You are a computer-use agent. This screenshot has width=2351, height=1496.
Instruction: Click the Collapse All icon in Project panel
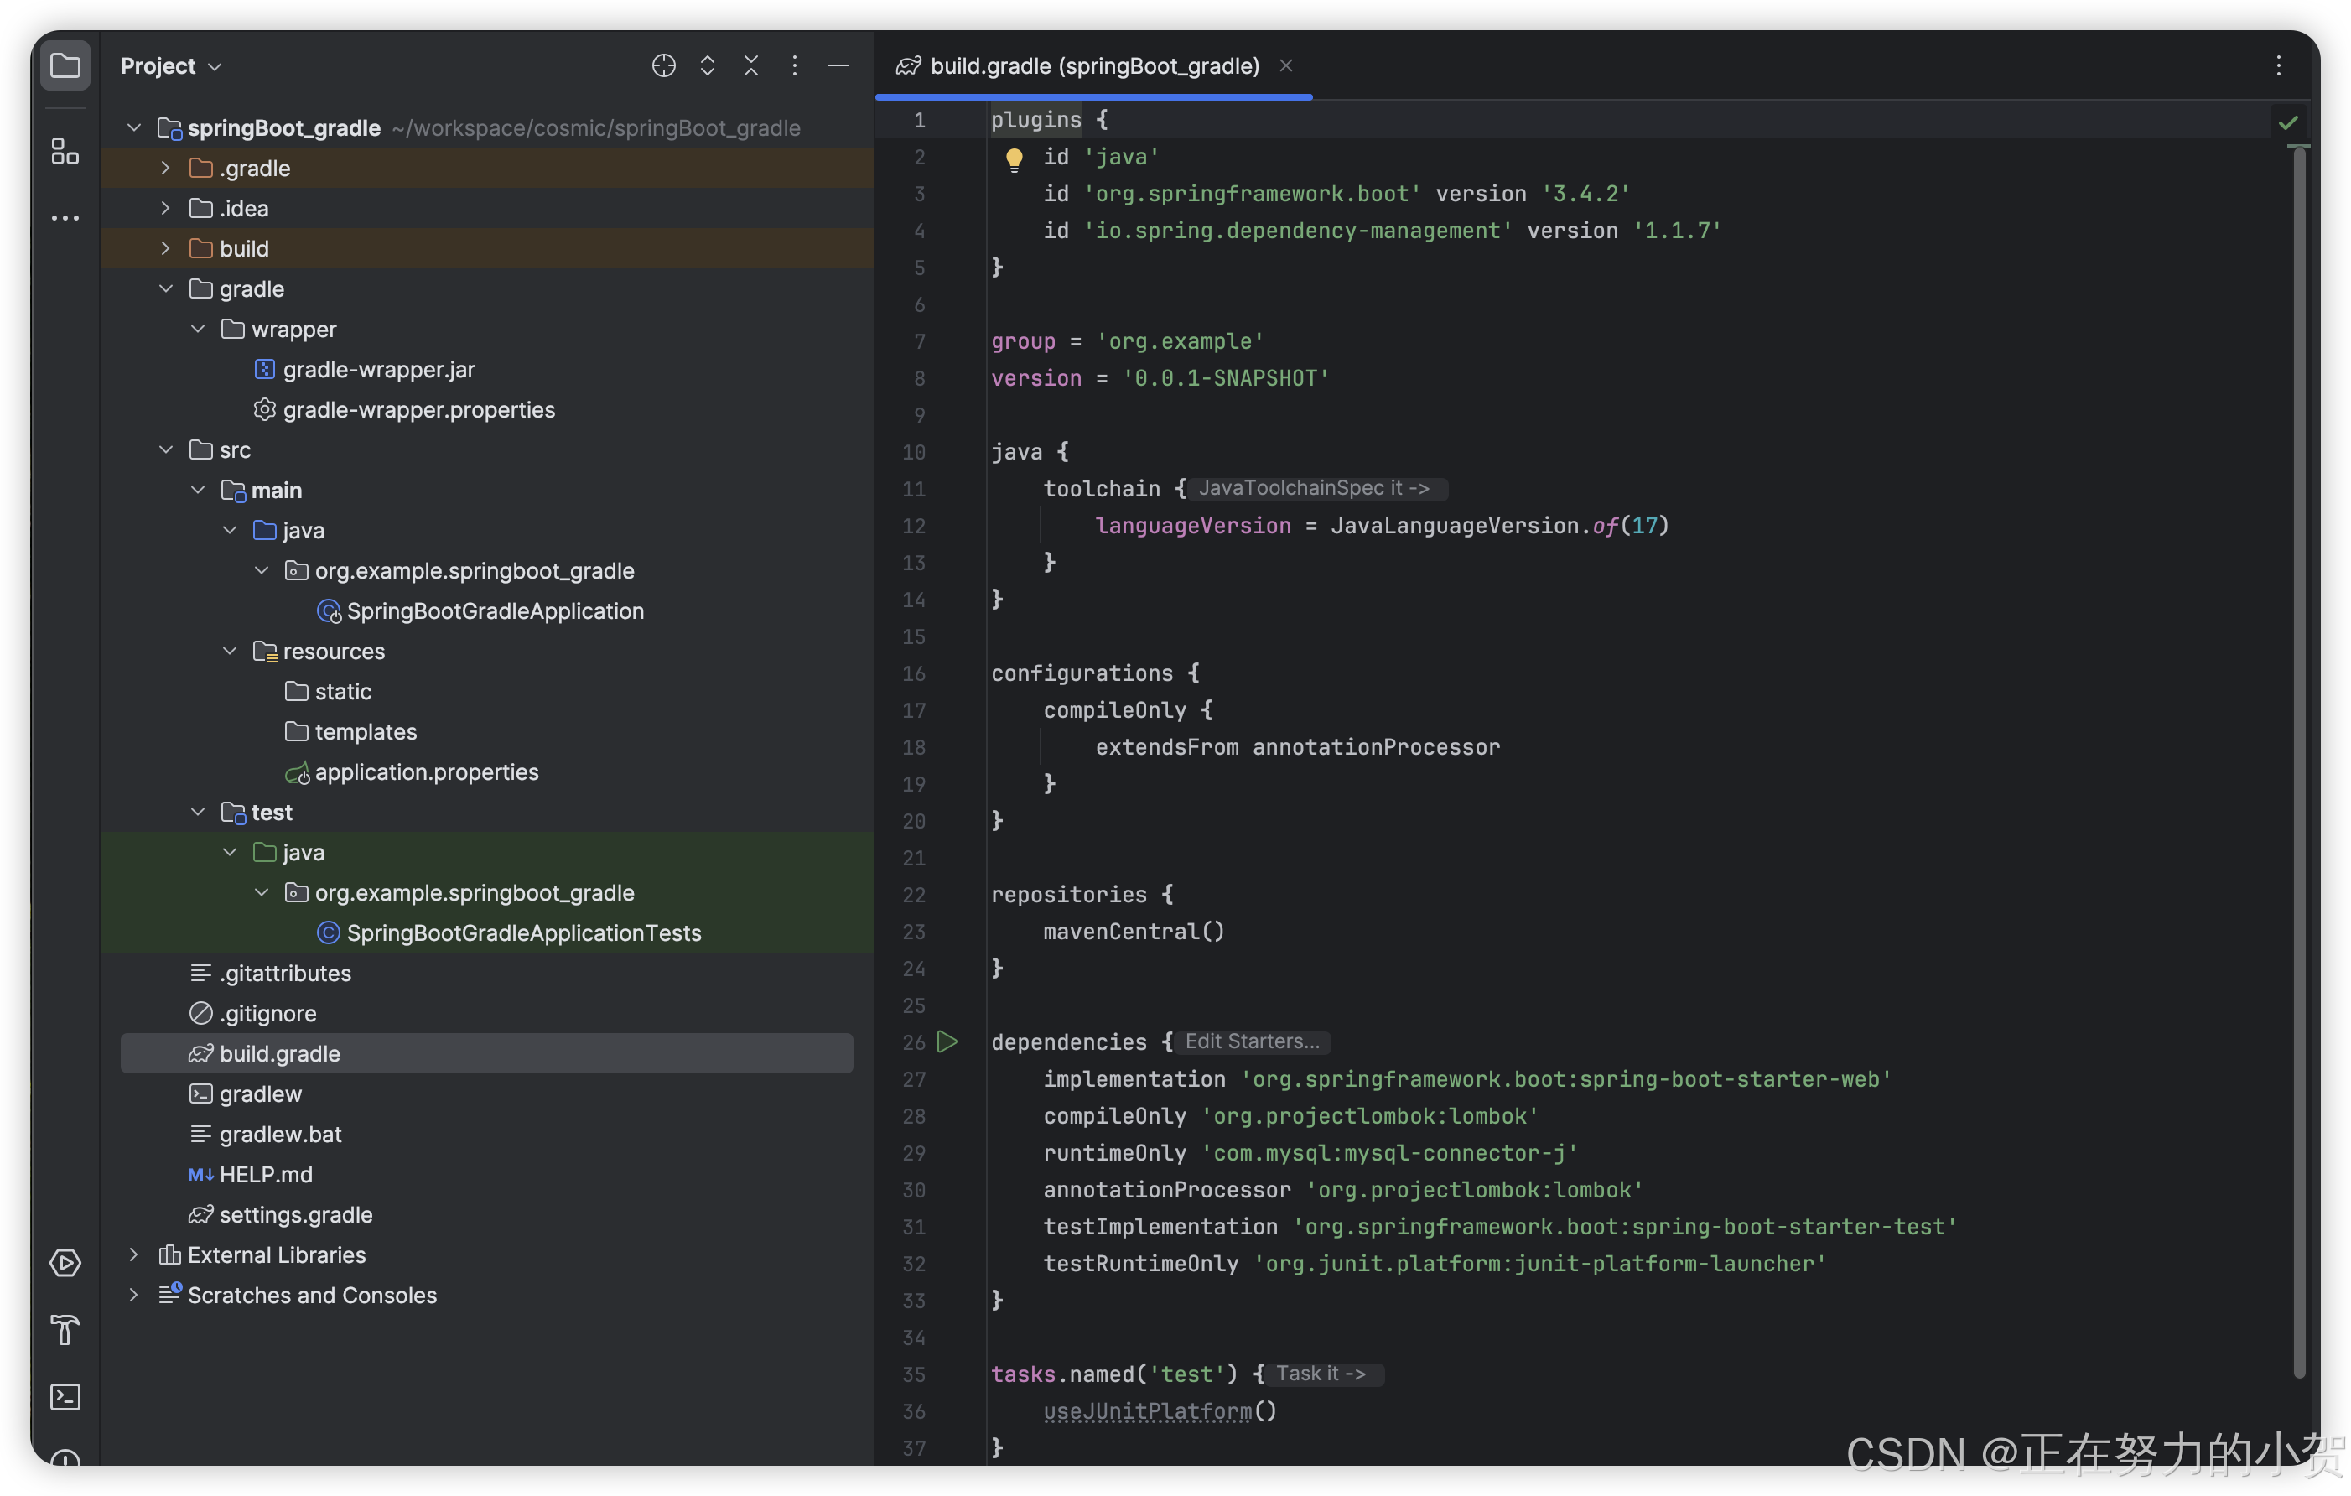(750, 66)
